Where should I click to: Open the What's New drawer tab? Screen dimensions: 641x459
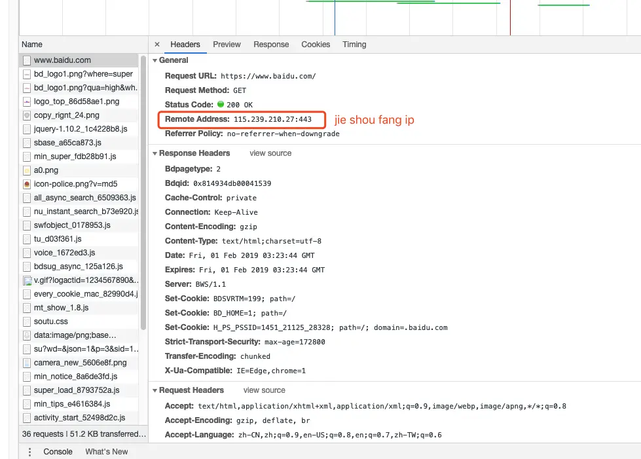(106, 452)
